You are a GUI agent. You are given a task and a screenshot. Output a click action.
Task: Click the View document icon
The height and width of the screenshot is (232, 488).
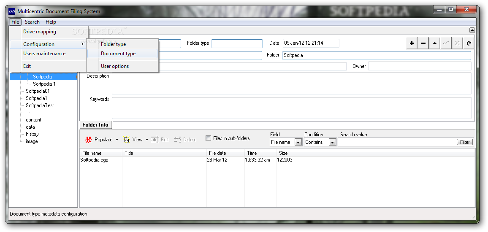126,140
